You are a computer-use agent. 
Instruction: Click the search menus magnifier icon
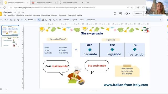coord(1,20)
